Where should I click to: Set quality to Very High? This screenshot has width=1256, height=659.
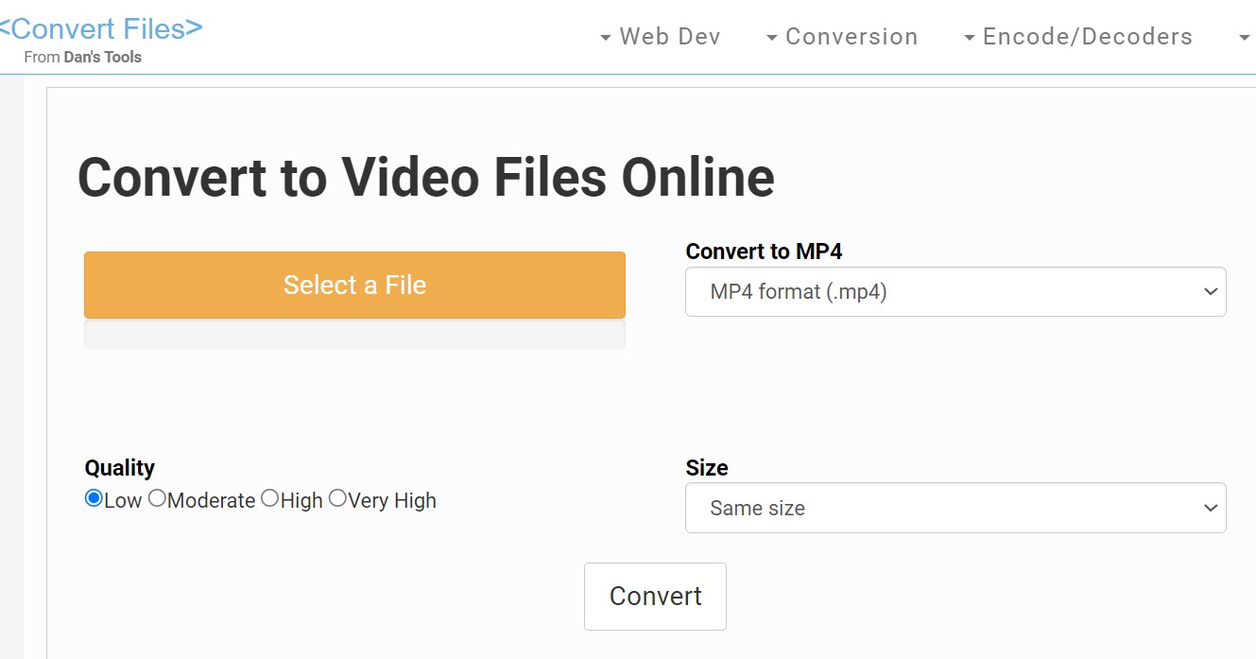tap(337, 498)
